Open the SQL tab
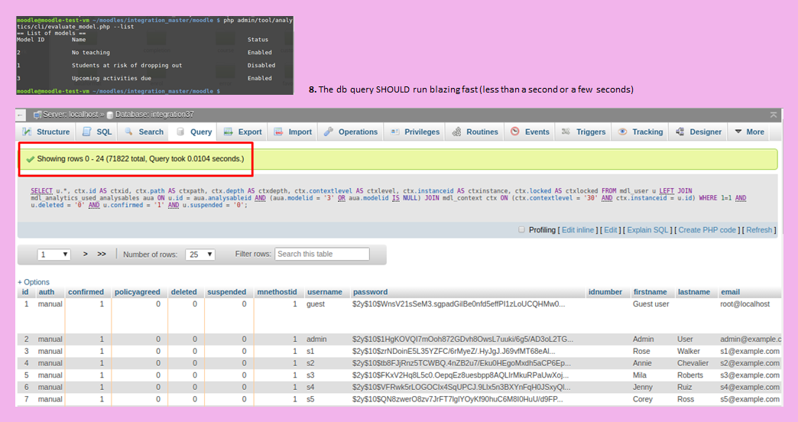798x422 pixels. click(97, 131)
